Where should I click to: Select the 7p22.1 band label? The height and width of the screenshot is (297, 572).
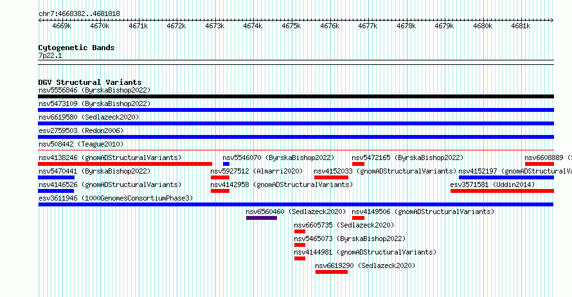(x=50, y=56)
